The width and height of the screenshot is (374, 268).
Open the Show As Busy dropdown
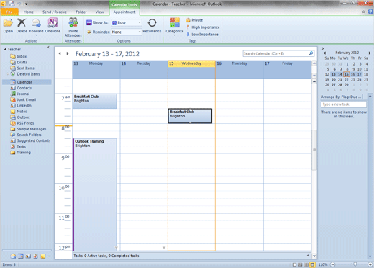[x=127, y=22]
